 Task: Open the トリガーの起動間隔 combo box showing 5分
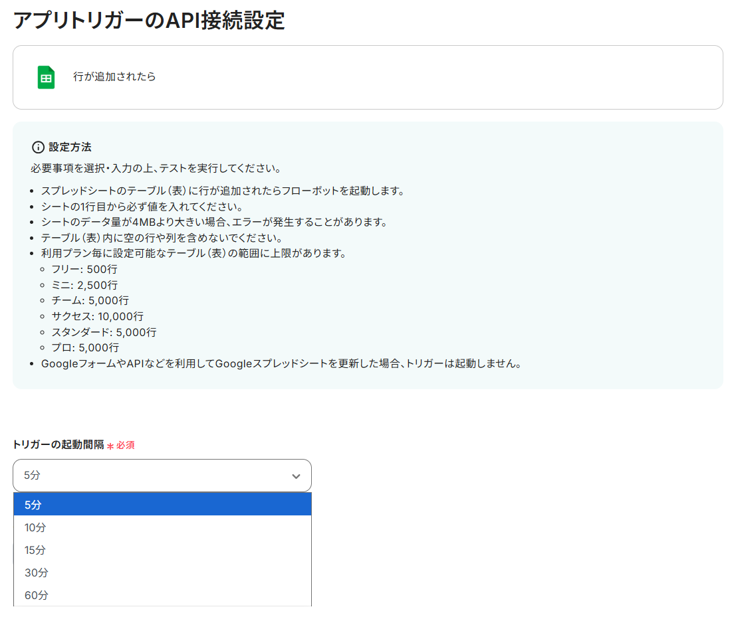point(162,476)
